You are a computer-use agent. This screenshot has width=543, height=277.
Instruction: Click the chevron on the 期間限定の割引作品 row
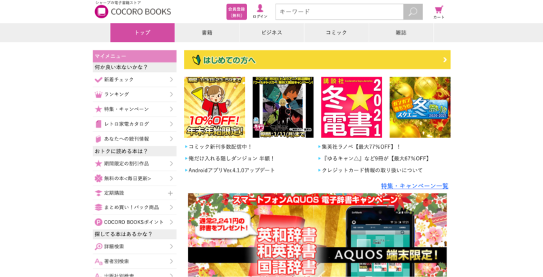172,164
